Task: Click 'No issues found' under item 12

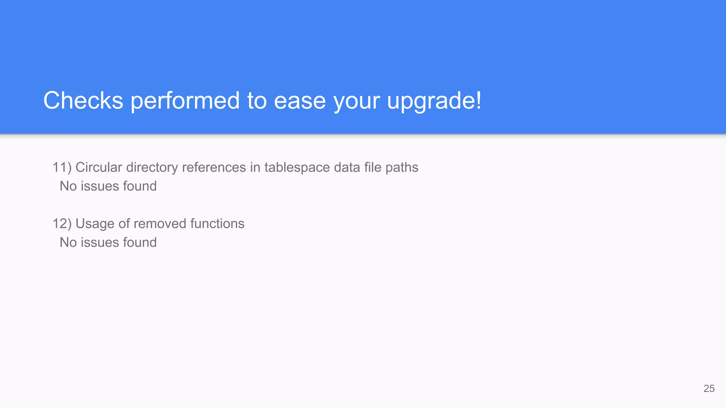Action: click(x=108, y=242)
